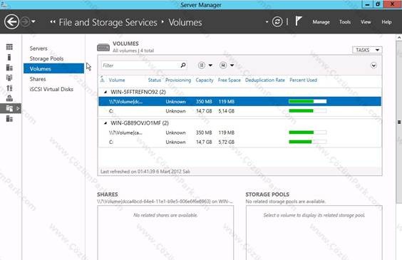The width and height of the screenshot is (402, 260).
Task: Click the list view options circle icon
Action: [202, 66]
